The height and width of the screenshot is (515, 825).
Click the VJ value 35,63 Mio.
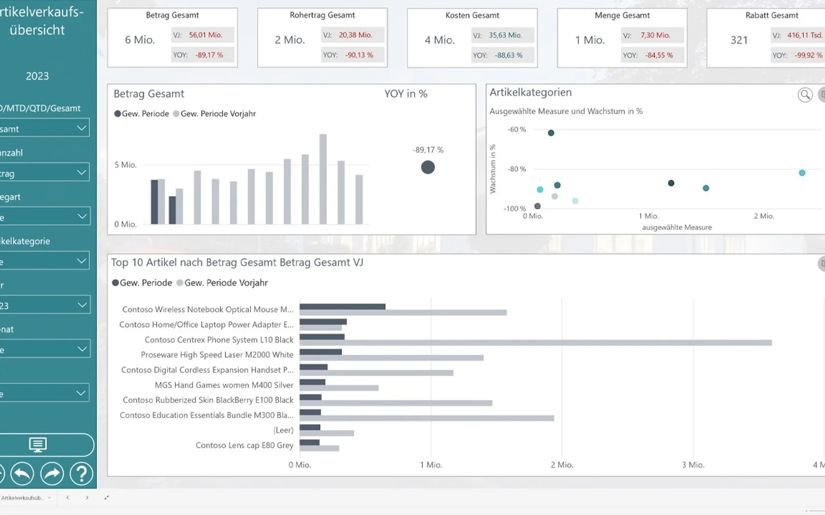coord(505,35)
